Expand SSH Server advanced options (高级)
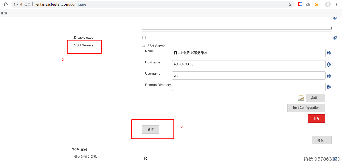The height and width of the screenshot is (162, 342). pos(315,98)
